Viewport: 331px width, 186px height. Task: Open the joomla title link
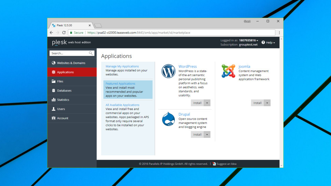click(244, 67)
